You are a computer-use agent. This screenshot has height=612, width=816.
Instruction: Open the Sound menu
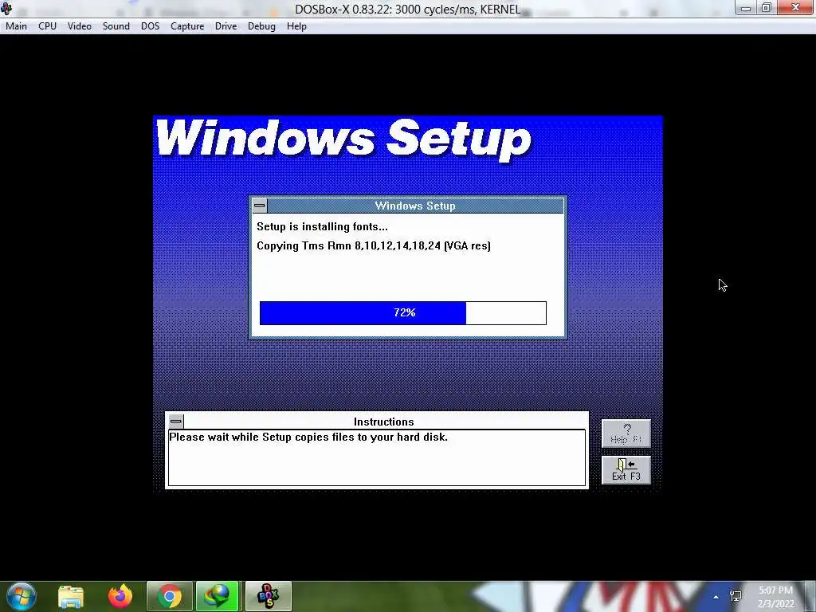point(116,26)
